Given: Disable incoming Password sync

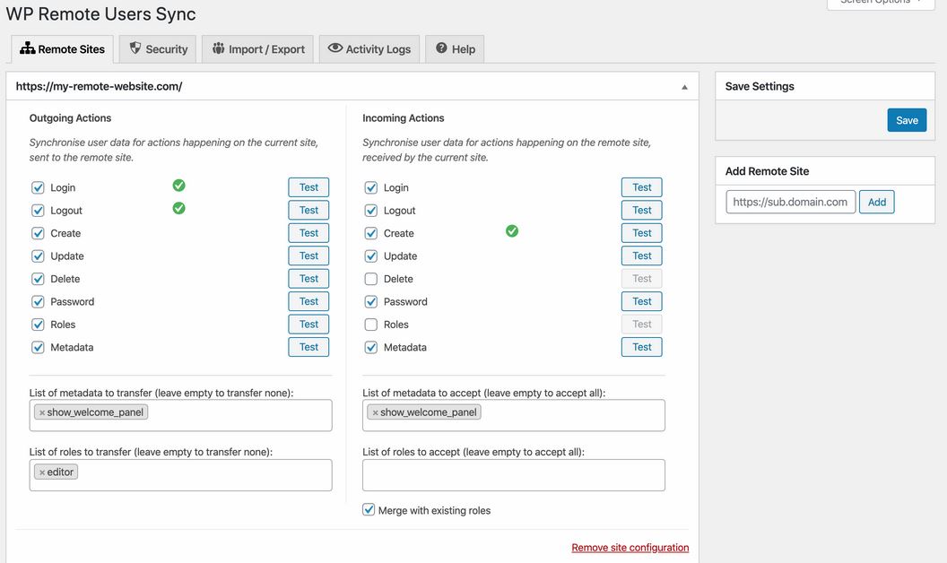Looking at the screenshot, I should pos(371,302).
